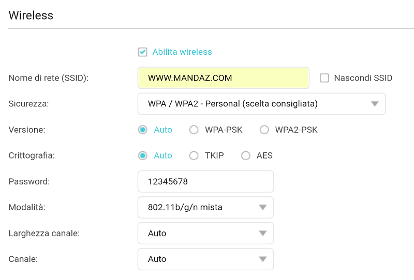Uncheck the Abilita wireless checkbox
The height and width of the screenshot is (280, 414).
click(143, 52)
